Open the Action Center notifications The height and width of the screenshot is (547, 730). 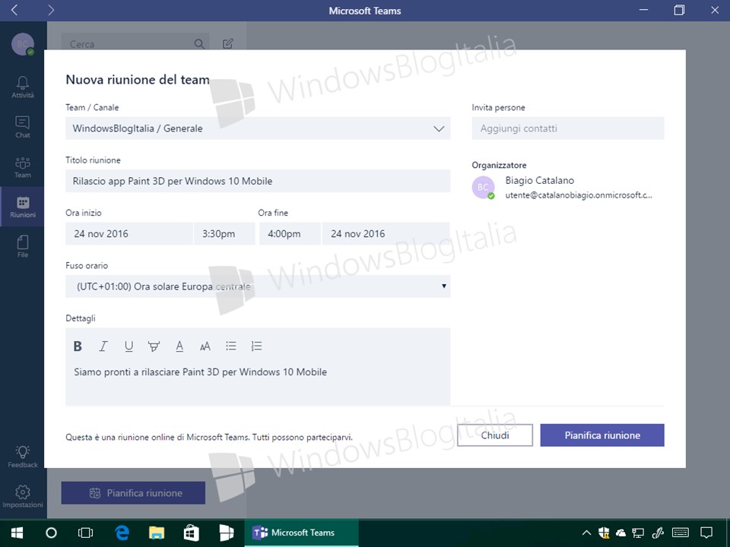(706, 533)
